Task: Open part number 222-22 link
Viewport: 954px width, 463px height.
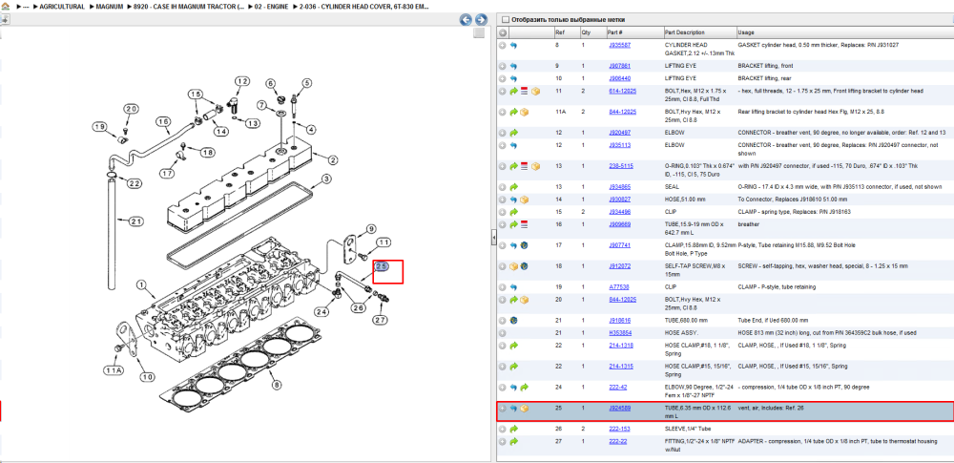Action: [617, 442]
